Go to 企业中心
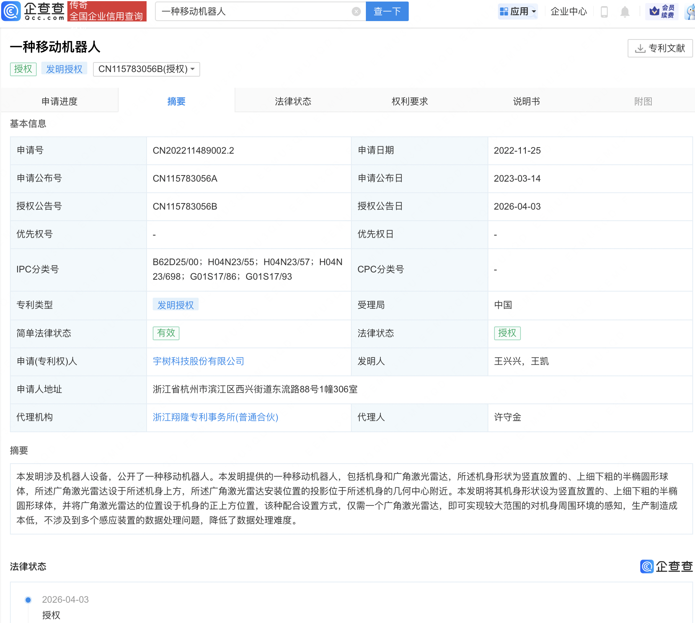The image size is (695, 623). click(x=568, y=11)
